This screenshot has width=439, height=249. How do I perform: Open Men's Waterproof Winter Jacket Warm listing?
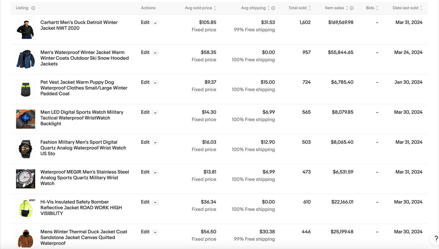[84, 58]
